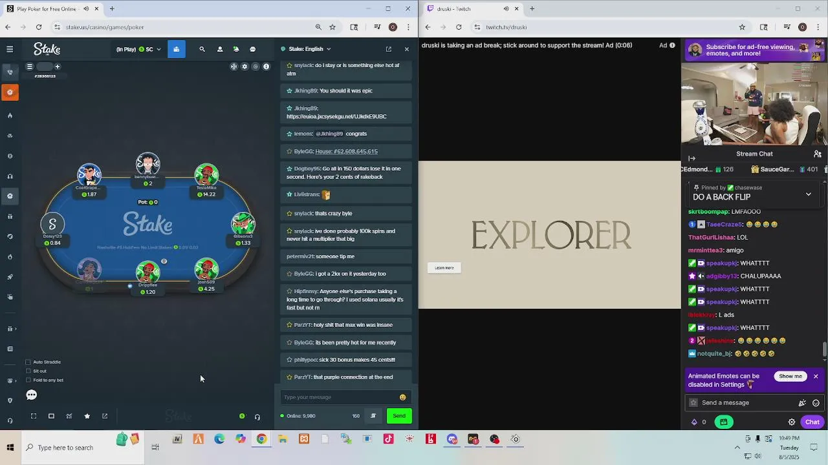Expand the pinned DO A BACK FLIP message
828x465 pixels.
(x=809, y=194)
